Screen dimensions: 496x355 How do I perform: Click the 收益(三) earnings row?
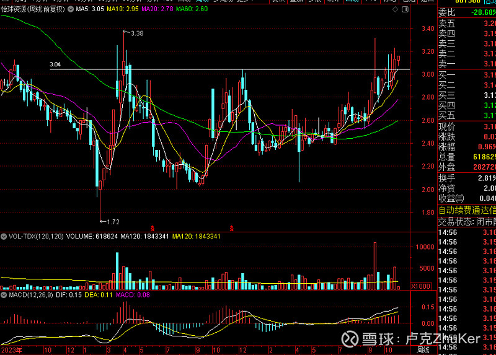(467, 199)
